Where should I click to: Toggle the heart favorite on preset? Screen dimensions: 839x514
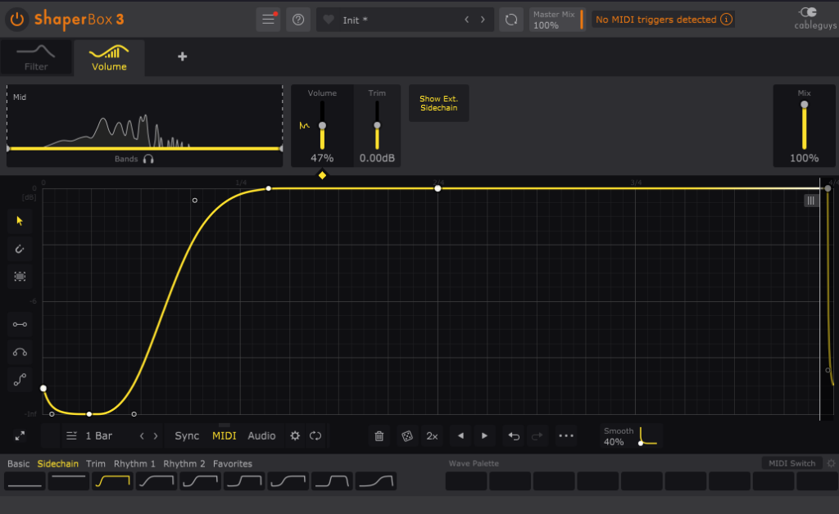click(329, 20)
